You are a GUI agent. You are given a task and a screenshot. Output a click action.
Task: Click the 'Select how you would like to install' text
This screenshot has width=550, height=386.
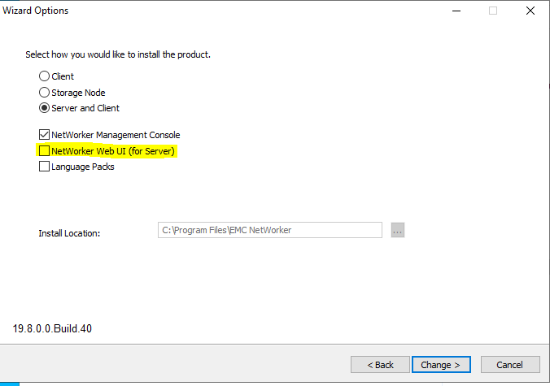click(118, 54)
